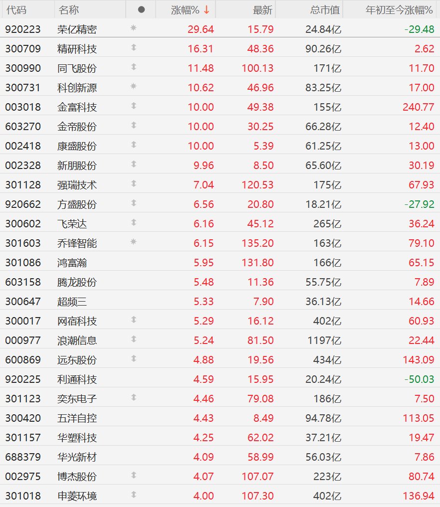Click 荣亿精密 change value 29.64
This screenshot has width=440, height=507.
pyautogui.click(x=201, y=29)
